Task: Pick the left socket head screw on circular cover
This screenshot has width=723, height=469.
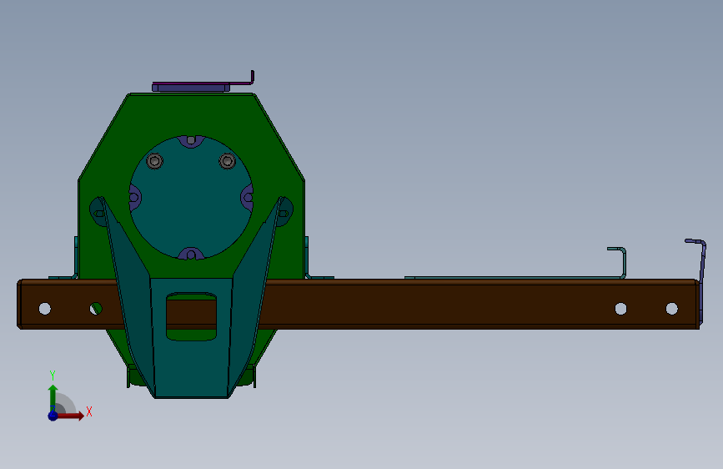Action: pos(154,161)
